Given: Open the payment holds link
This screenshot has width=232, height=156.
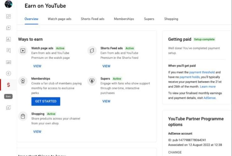Looking at the screenshot, I should click(189, 77).
